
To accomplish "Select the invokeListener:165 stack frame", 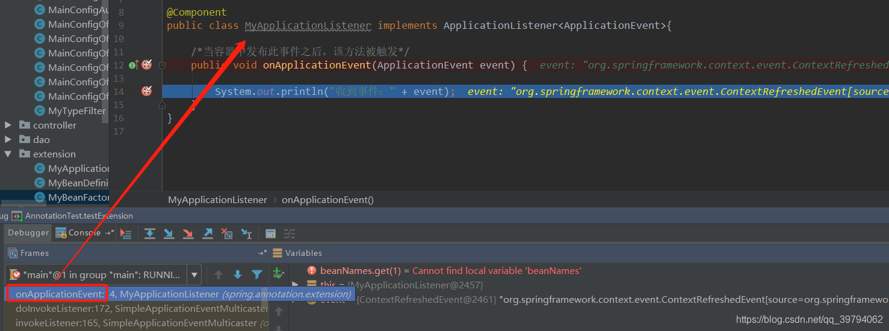I will (137, 323).
